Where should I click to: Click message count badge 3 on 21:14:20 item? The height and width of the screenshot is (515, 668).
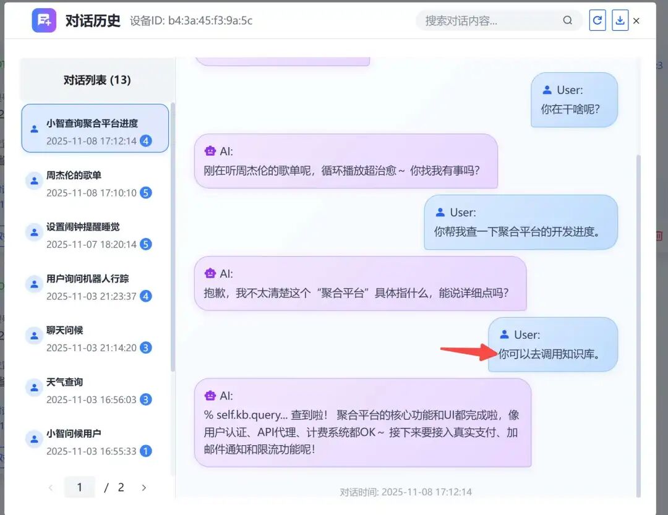146,347
